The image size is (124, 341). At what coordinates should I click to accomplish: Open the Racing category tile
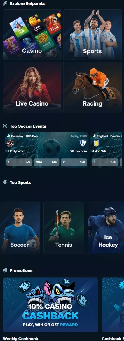[92, 87]
